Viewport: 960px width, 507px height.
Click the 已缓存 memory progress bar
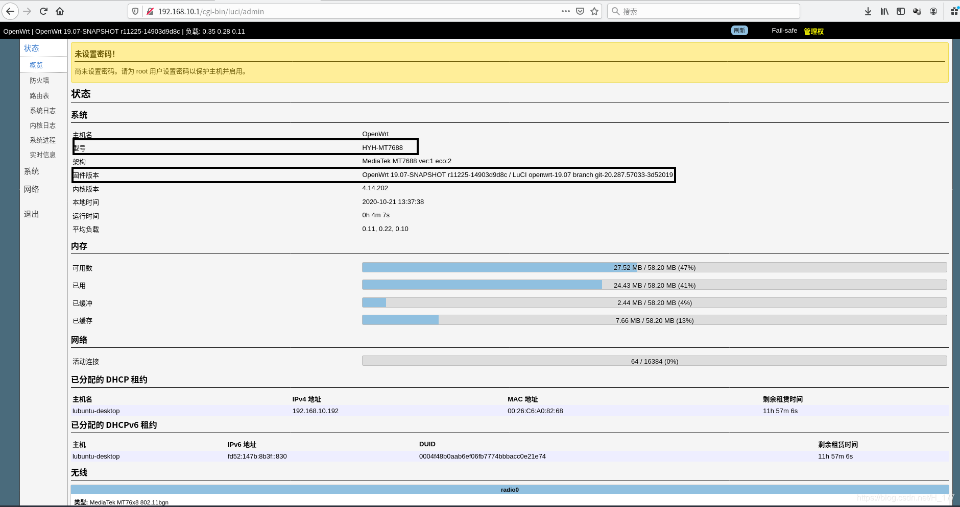(x=654, y=320)
